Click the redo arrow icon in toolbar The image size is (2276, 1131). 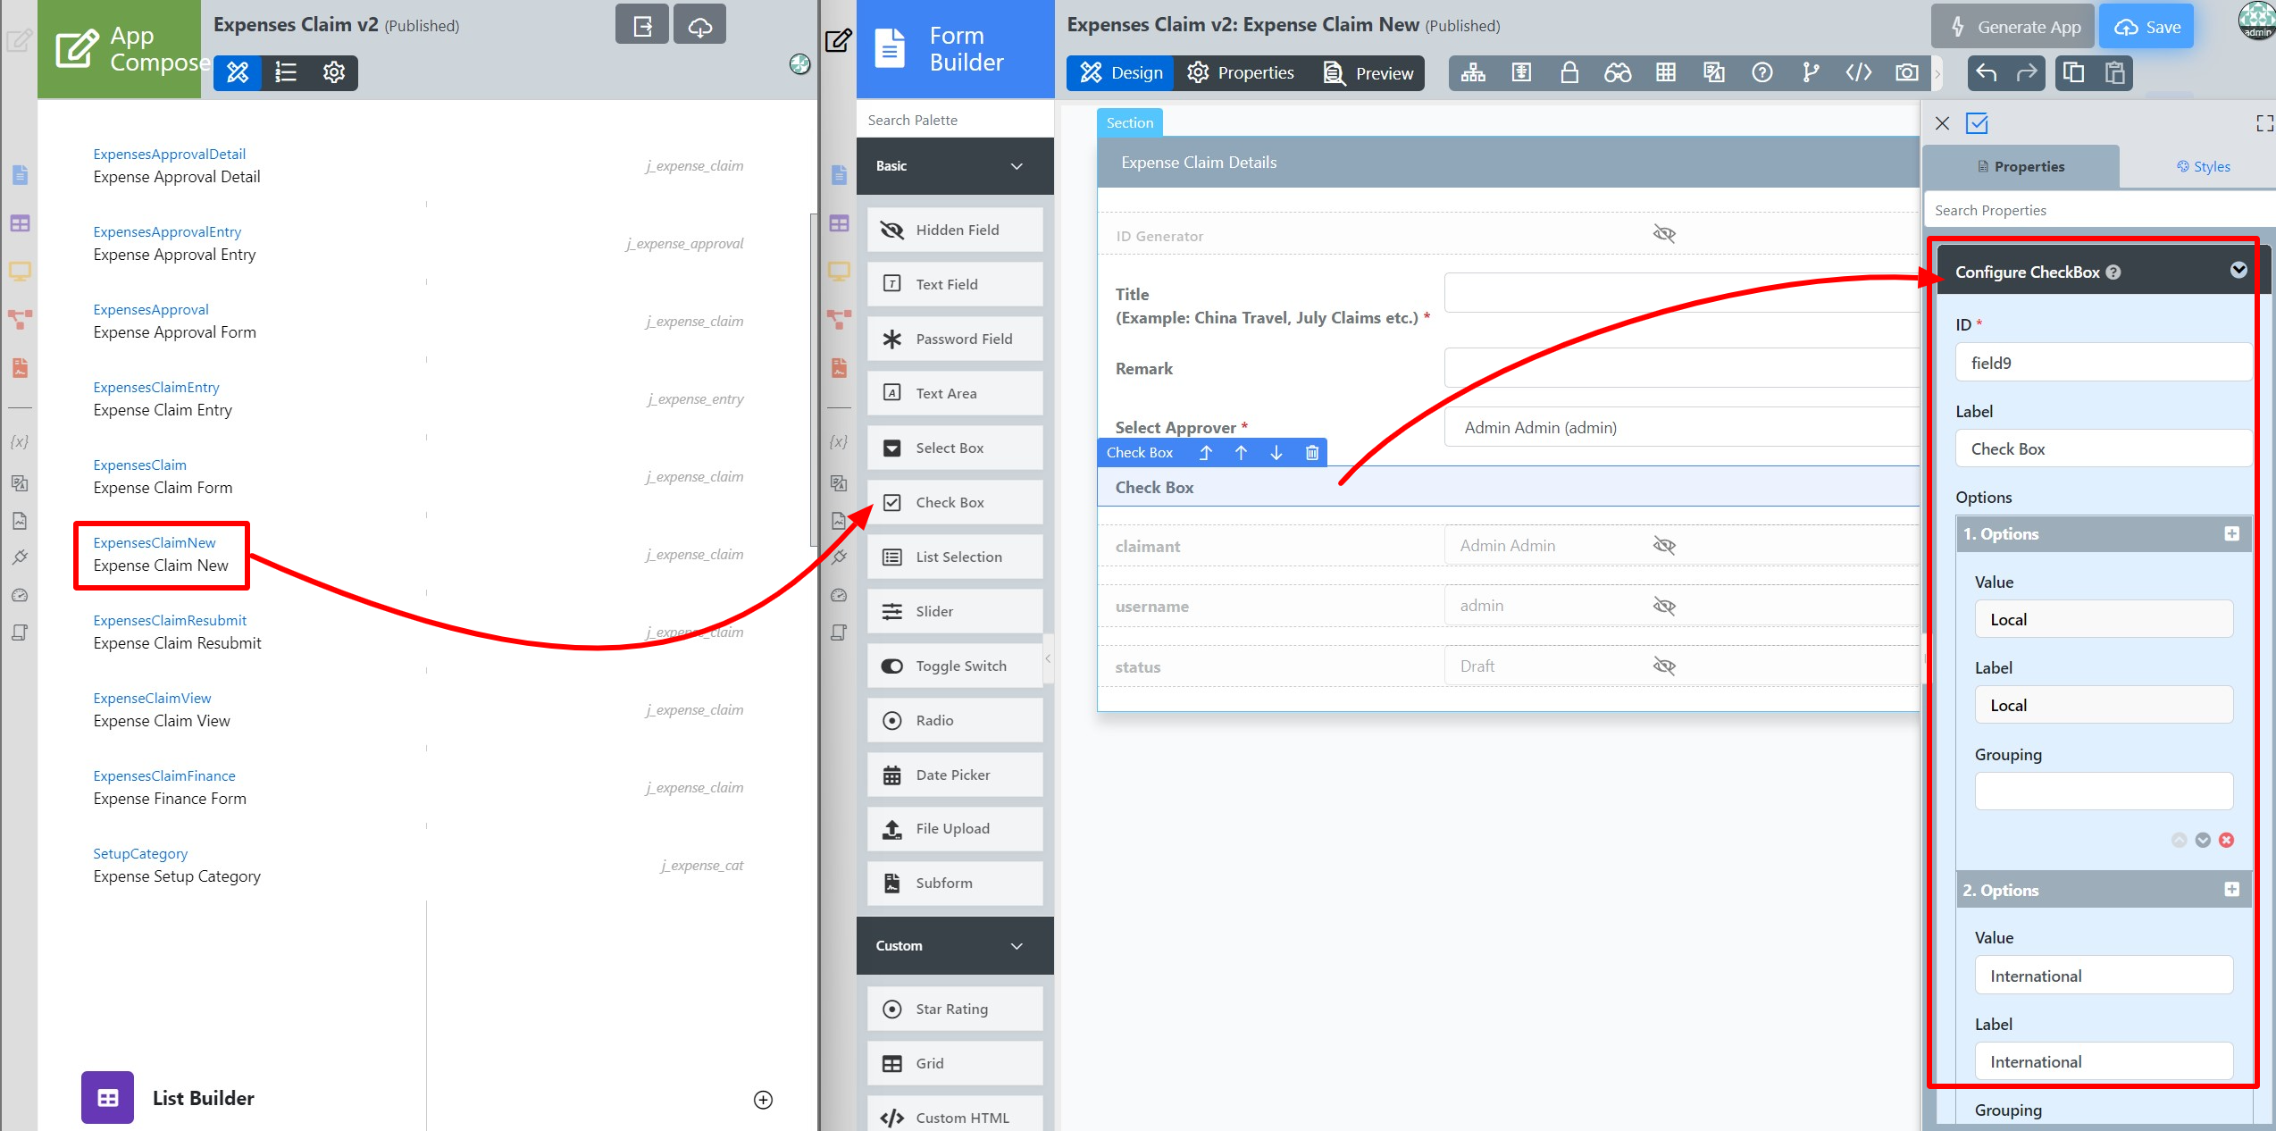[x=2027, y=72]
